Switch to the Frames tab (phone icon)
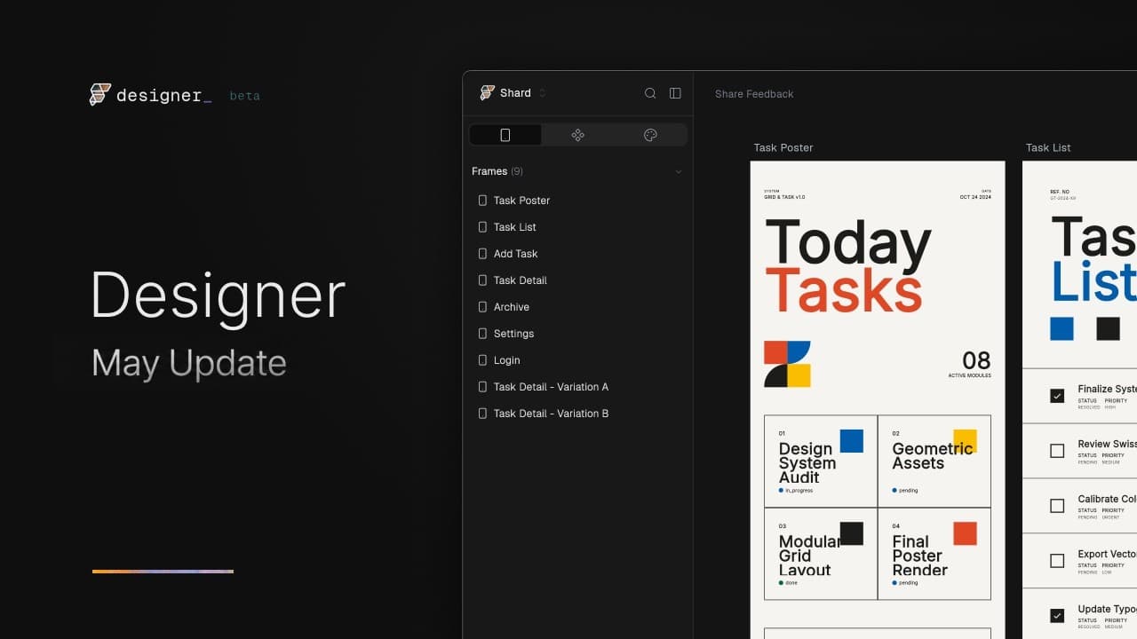This screenshot has width=1137, height=639. tap(505, 135)
